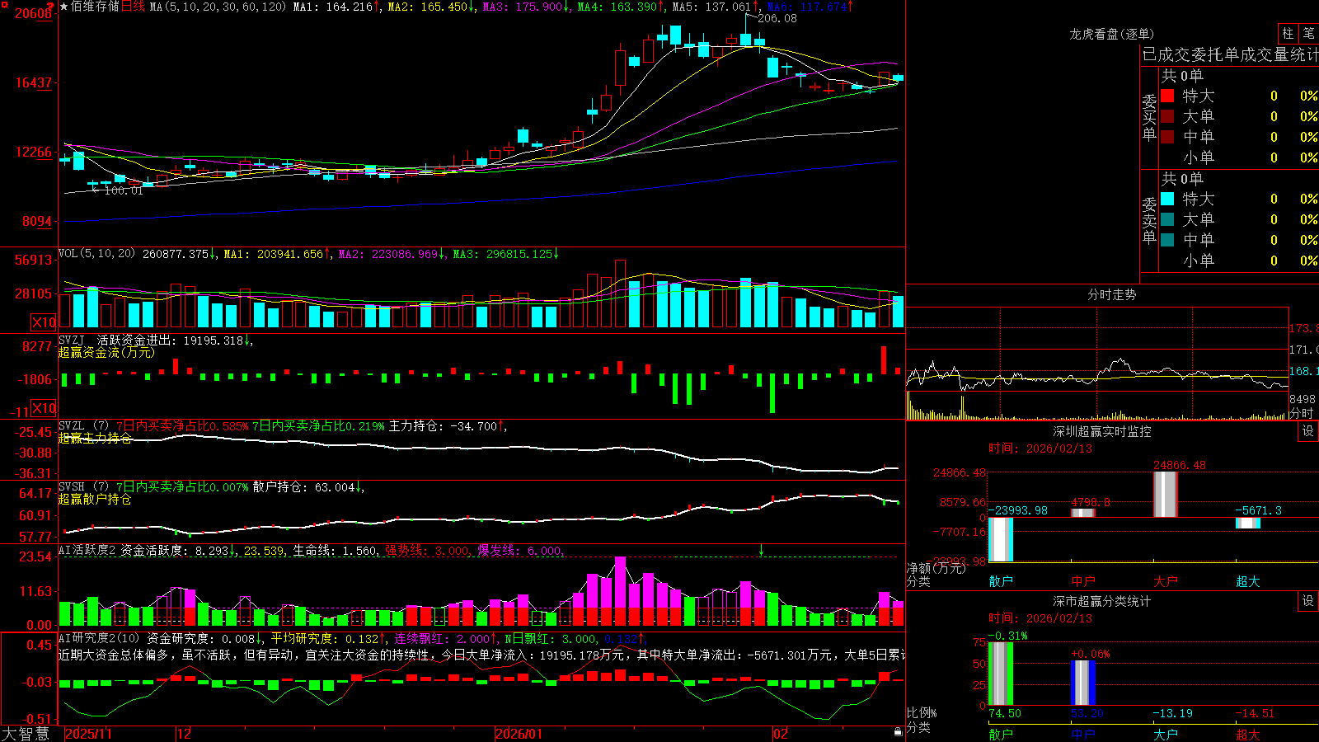This screenshot has height=742, width=1319.
Task: Open the 龙虎看盘(逐单) panel title
Action: [x=1111, y=34]
